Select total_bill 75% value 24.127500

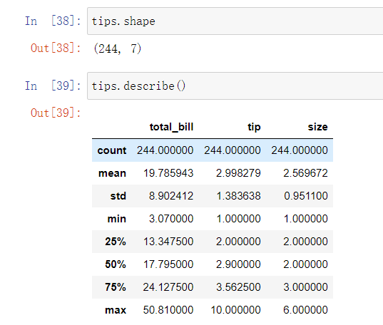(168, 287)
